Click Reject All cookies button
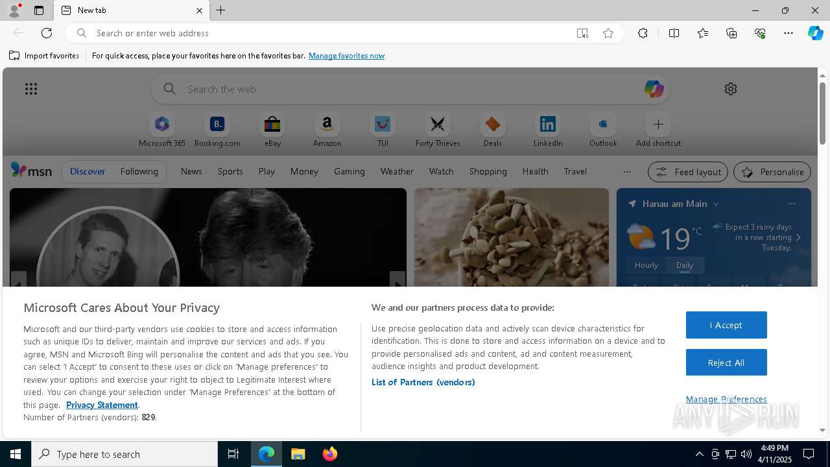Screen dimensions: 830x467 coord(726,363)
